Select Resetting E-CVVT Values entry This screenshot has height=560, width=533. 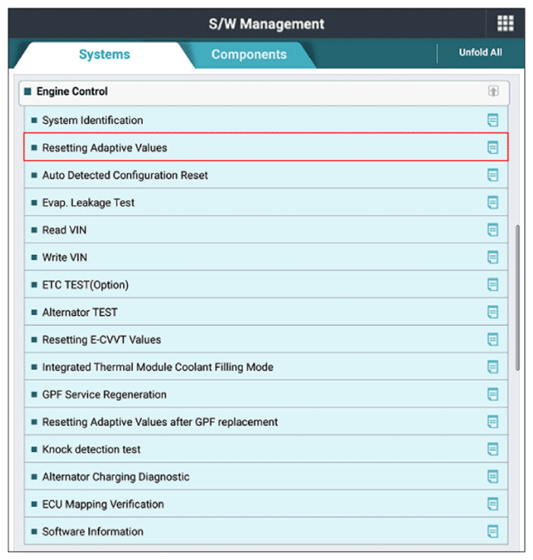(266, 339)
